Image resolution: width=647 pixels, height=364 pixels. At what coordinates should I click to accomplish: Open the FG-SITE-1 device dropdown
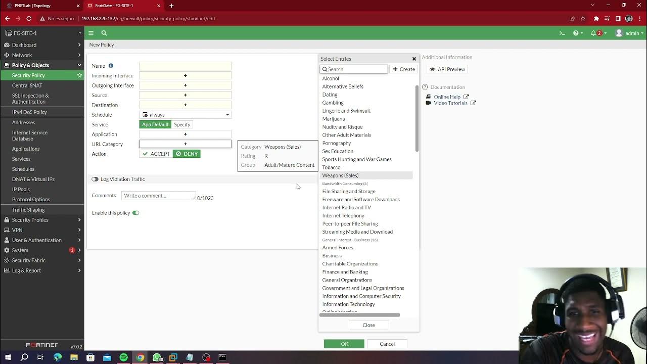pos(42,33)
